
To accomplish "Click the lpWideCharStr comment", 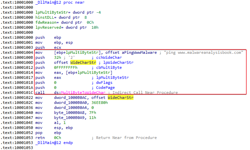I will tap(118, 62).
